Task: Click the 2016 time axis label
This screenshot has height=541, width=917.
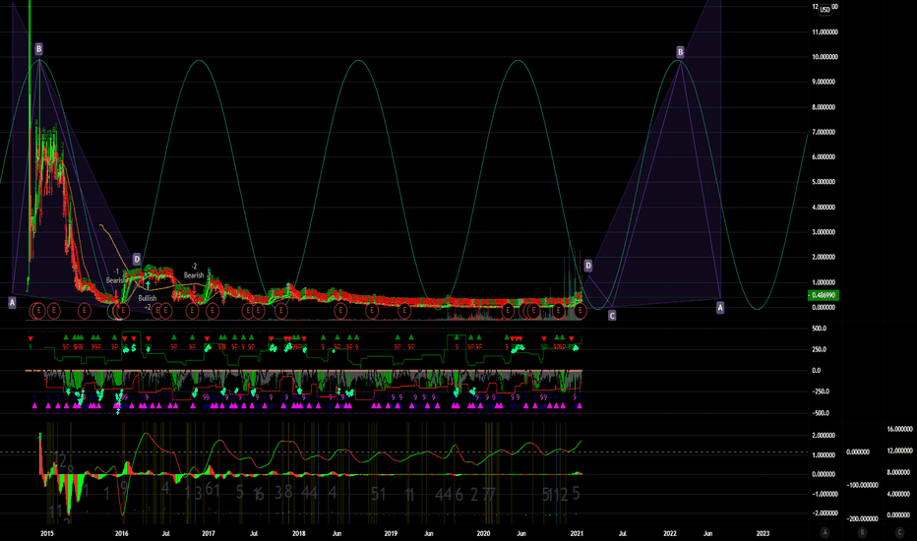Action: 122,533
